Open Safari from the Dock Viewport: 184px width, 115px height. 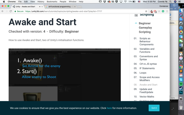point(181,28)
